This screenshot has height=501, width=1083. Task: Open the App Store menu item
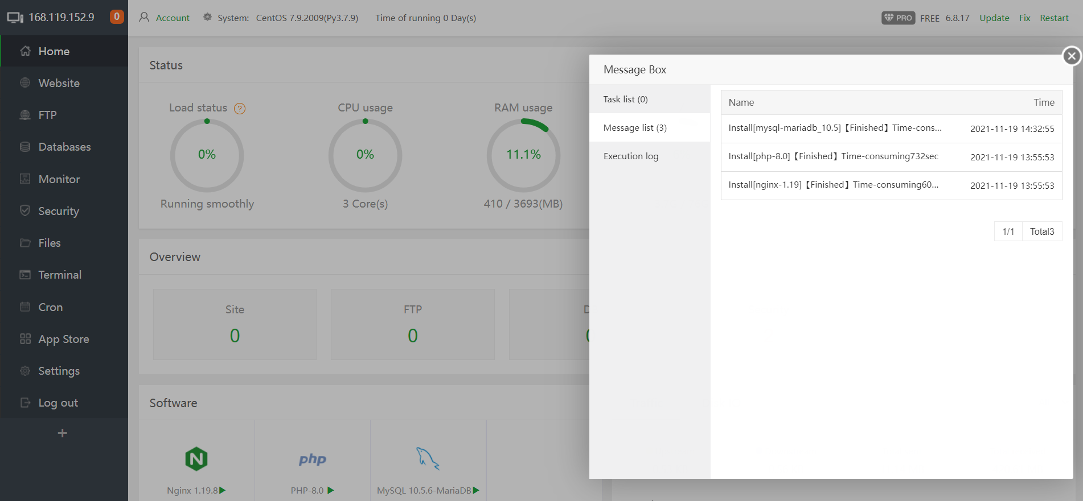point(64,339)
